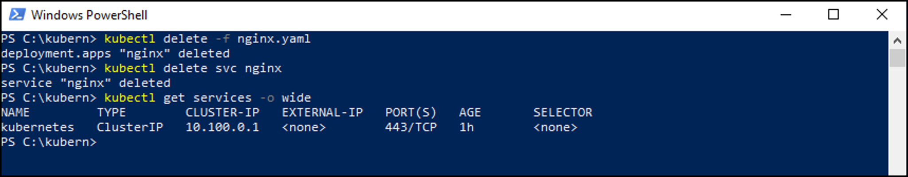The width and height of the screenshot is (908, 177).
Task: Close the Windows PowerShell window
Action: pos(882,15)
